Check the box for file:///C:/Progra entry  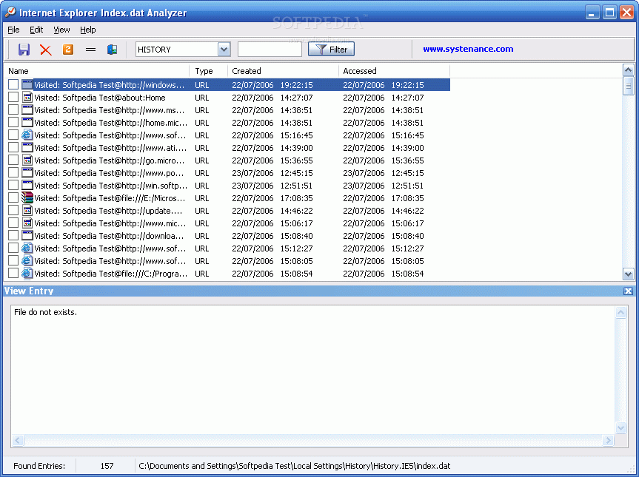click(x=13, y=273)
